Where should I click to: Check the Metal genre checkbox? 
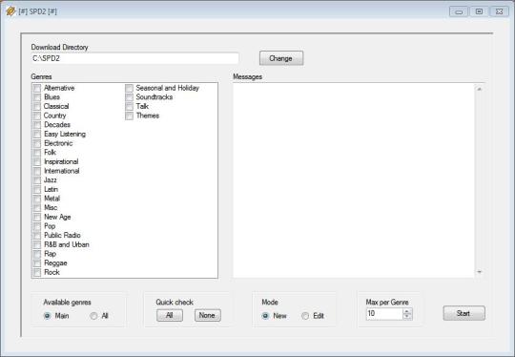(37, 199)
